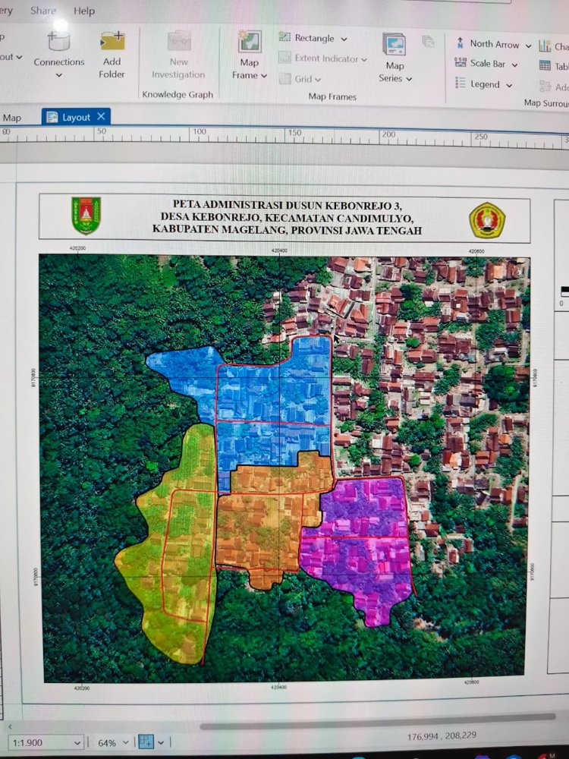Click the greyed refresh icon beside Map Series
The height and width of the screenshot is (759, 569).
[x=428, y=42]
